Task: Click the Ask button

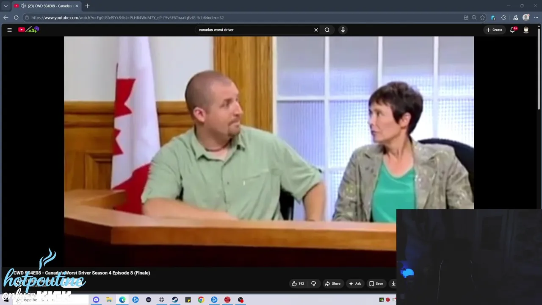Action: click(355, 284)
